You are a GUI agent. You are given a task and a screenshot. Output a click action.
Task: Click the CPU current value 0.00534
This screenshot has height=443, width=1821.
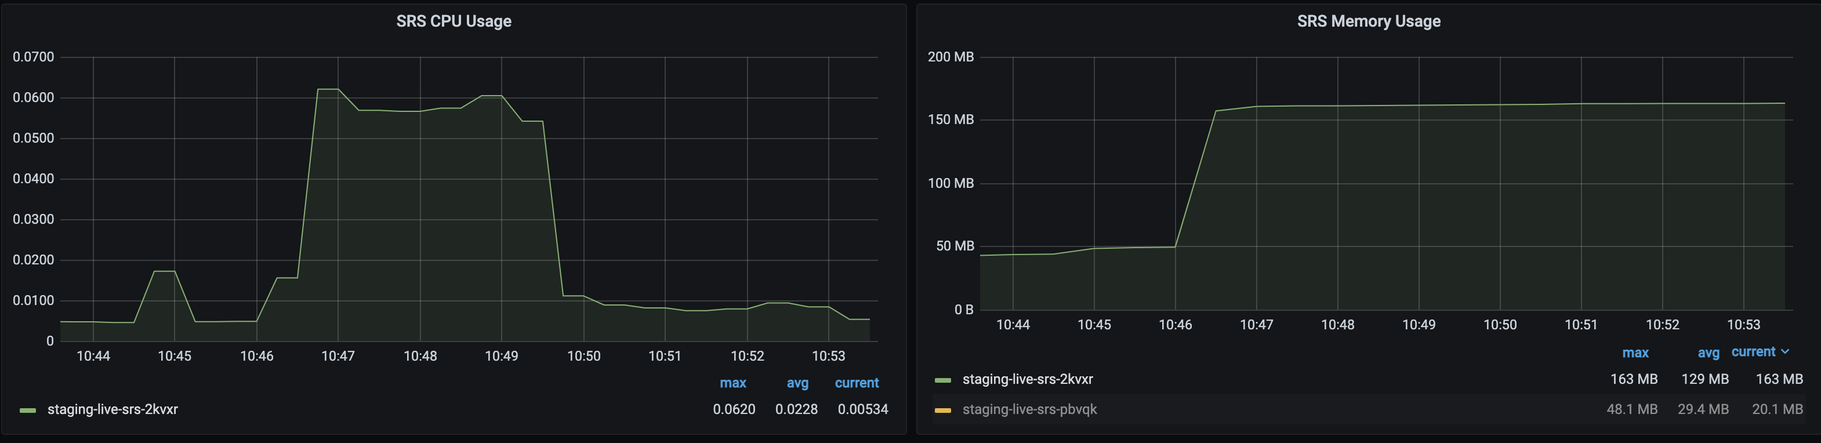click(863, 409)
